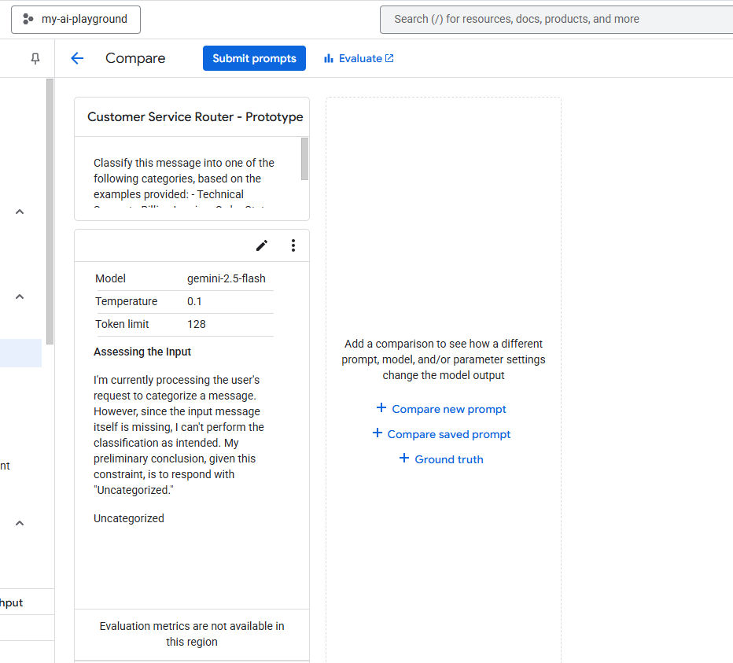The image size is (733, 663).
Task: Open the my-ai-playground project selector
Action: [x=76, y=20]
